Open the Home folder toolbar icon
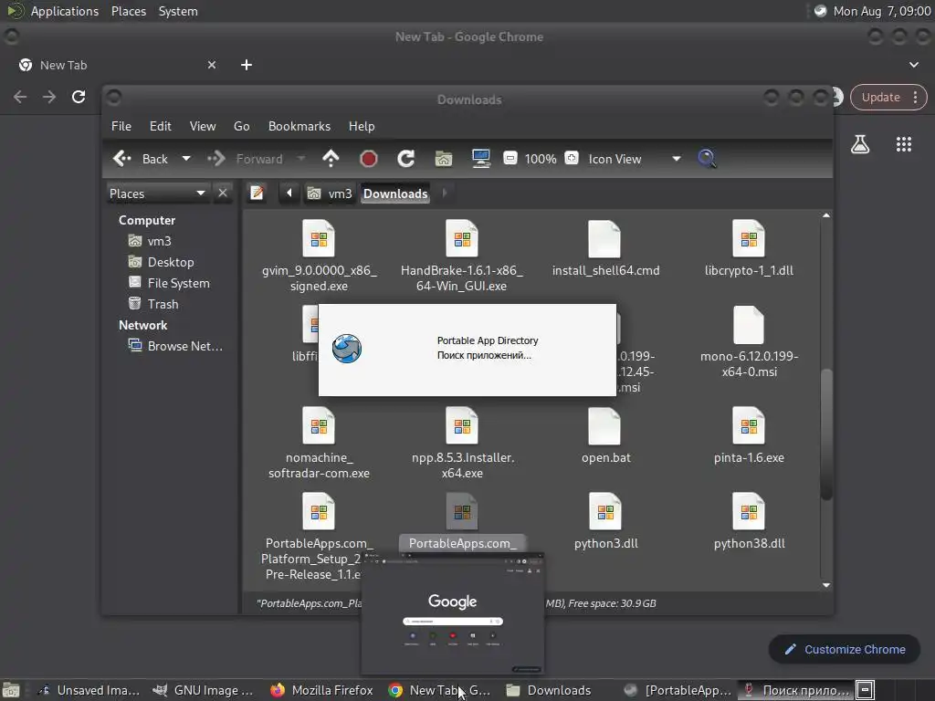Screen dimensions: 935x701 pyautogui.click(x=444, y=159)
